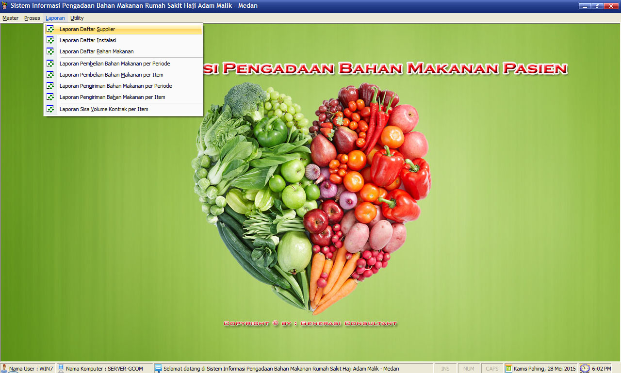Click the icon beside Laporan Daftar Supplier
Image resolution: width=621 pixels, height=373 pixels.
[x=50, y=29]
